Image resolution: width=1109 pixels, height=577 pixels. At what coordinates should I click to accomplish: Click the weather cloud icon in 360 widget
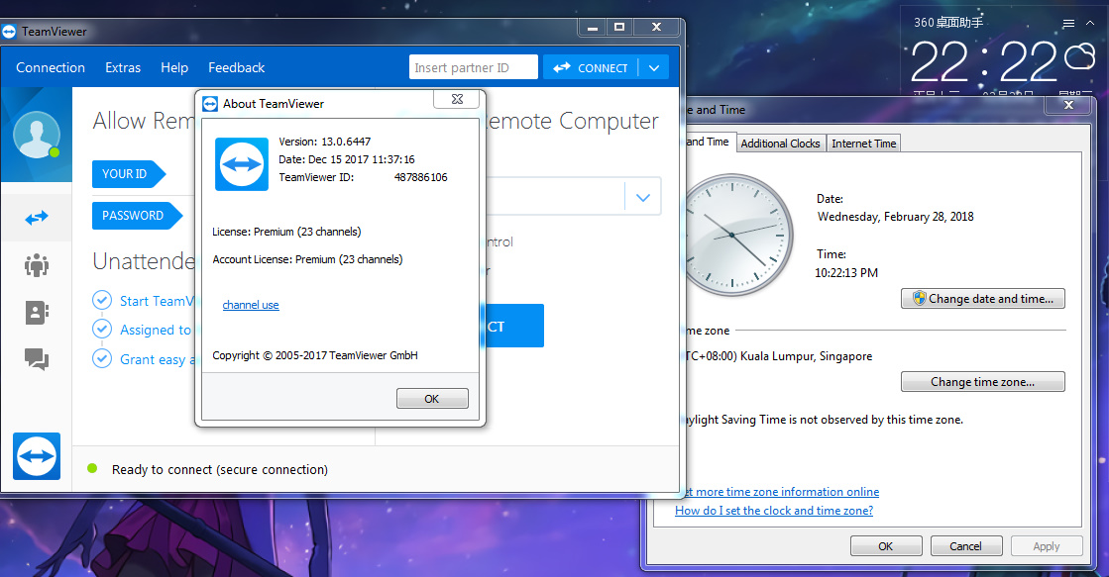tap(1079, 55)
